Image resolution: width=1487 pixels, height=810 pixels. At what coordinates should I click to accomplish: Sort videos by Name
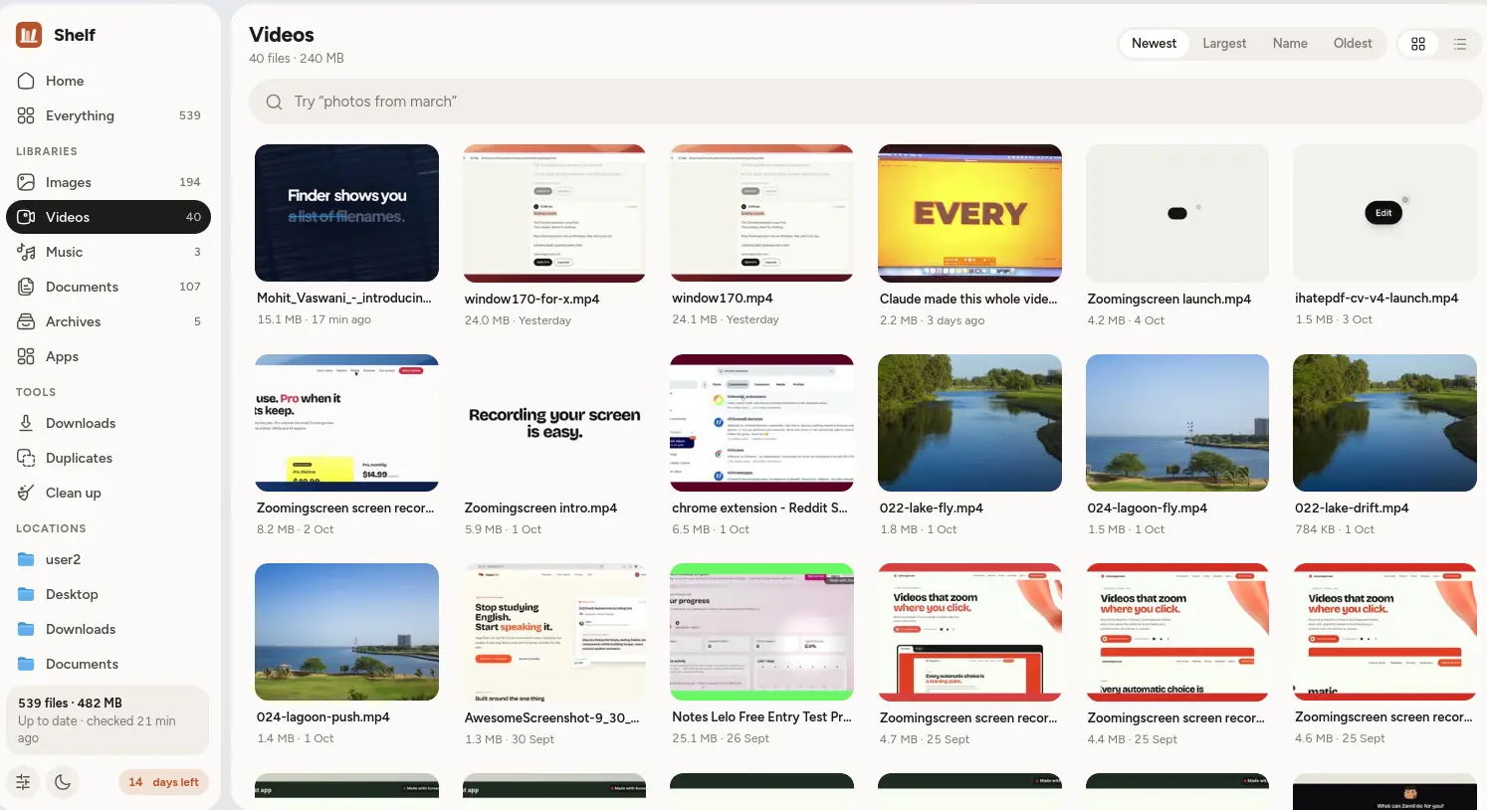[x=1290, y=43]
